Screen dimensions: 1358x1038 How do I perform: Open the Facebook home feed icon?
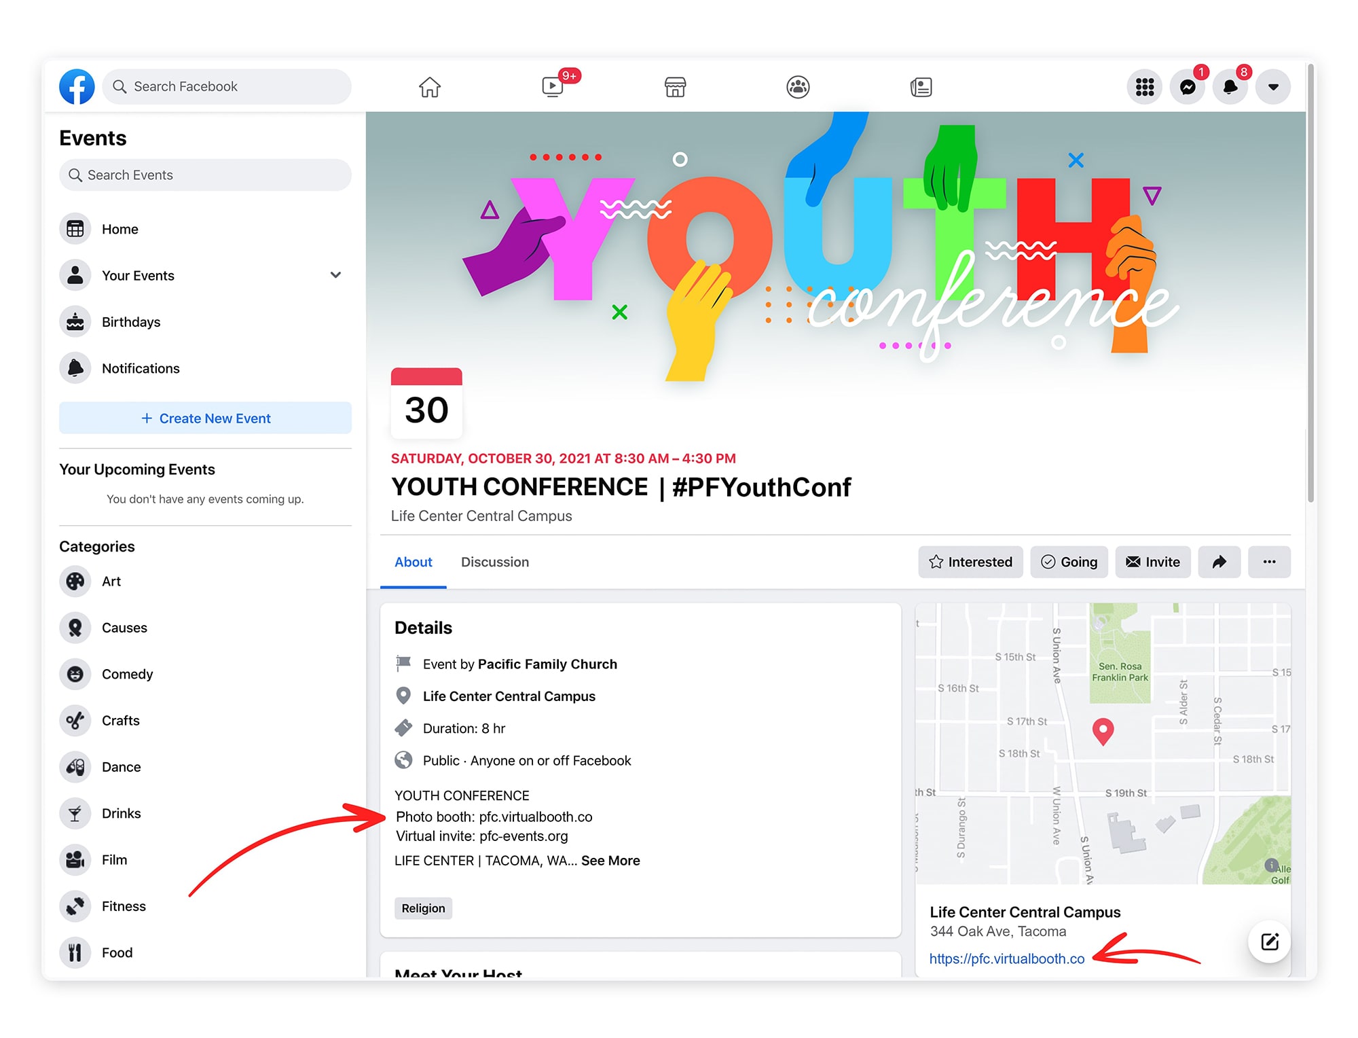click(429, 87)
